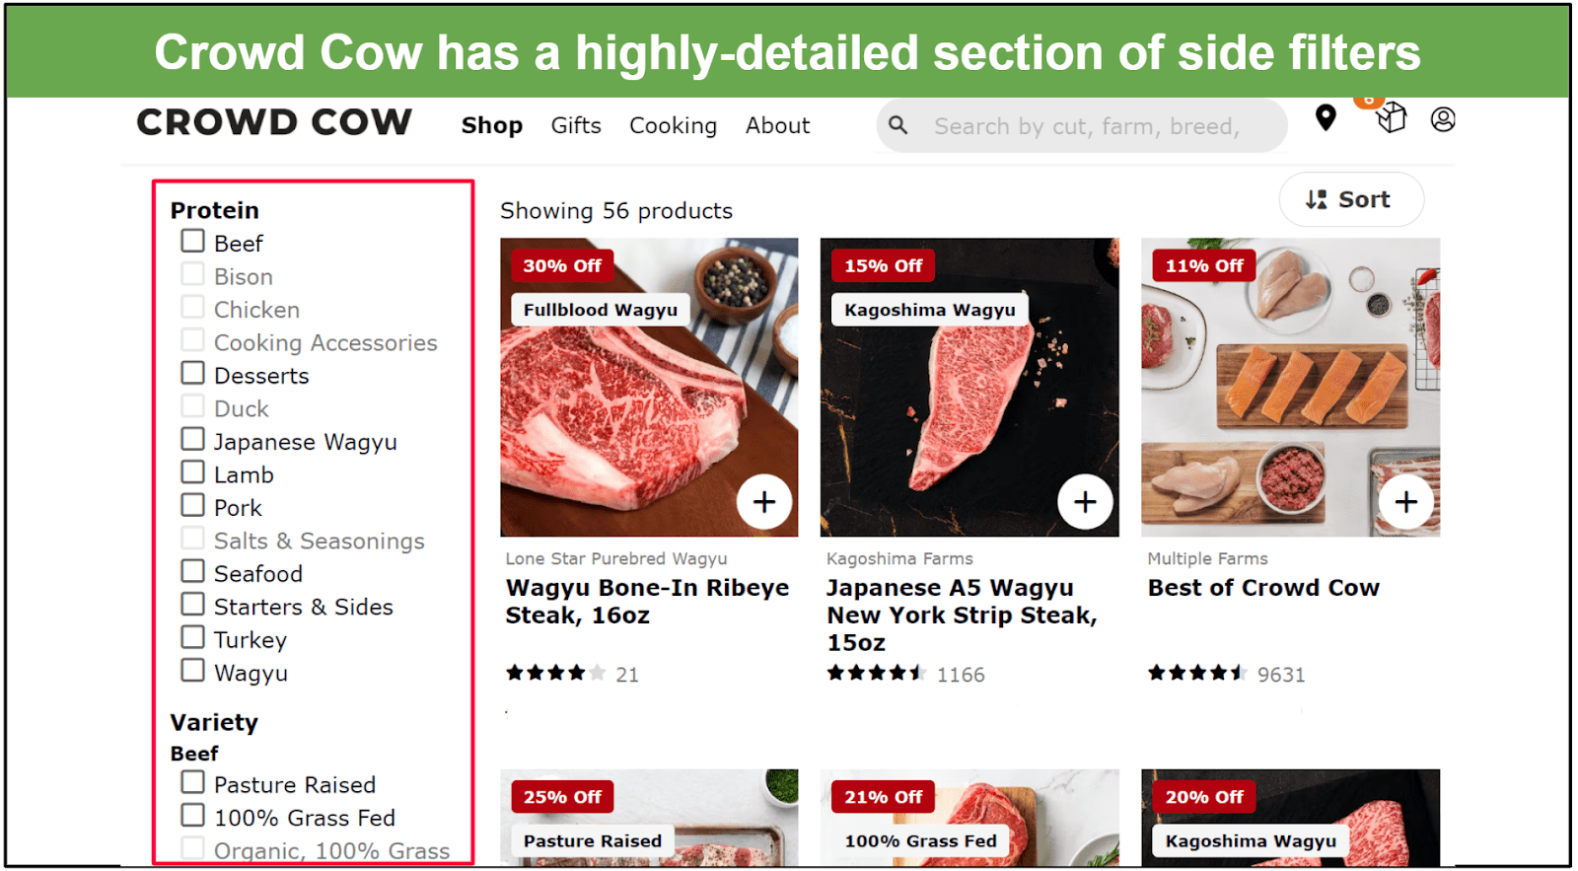The width and height of the screenshot is (1578, 871).
Task: Add Japanese A5 Wagyu with plus button
Action: pyautogui.click(x=1085, y=502)
